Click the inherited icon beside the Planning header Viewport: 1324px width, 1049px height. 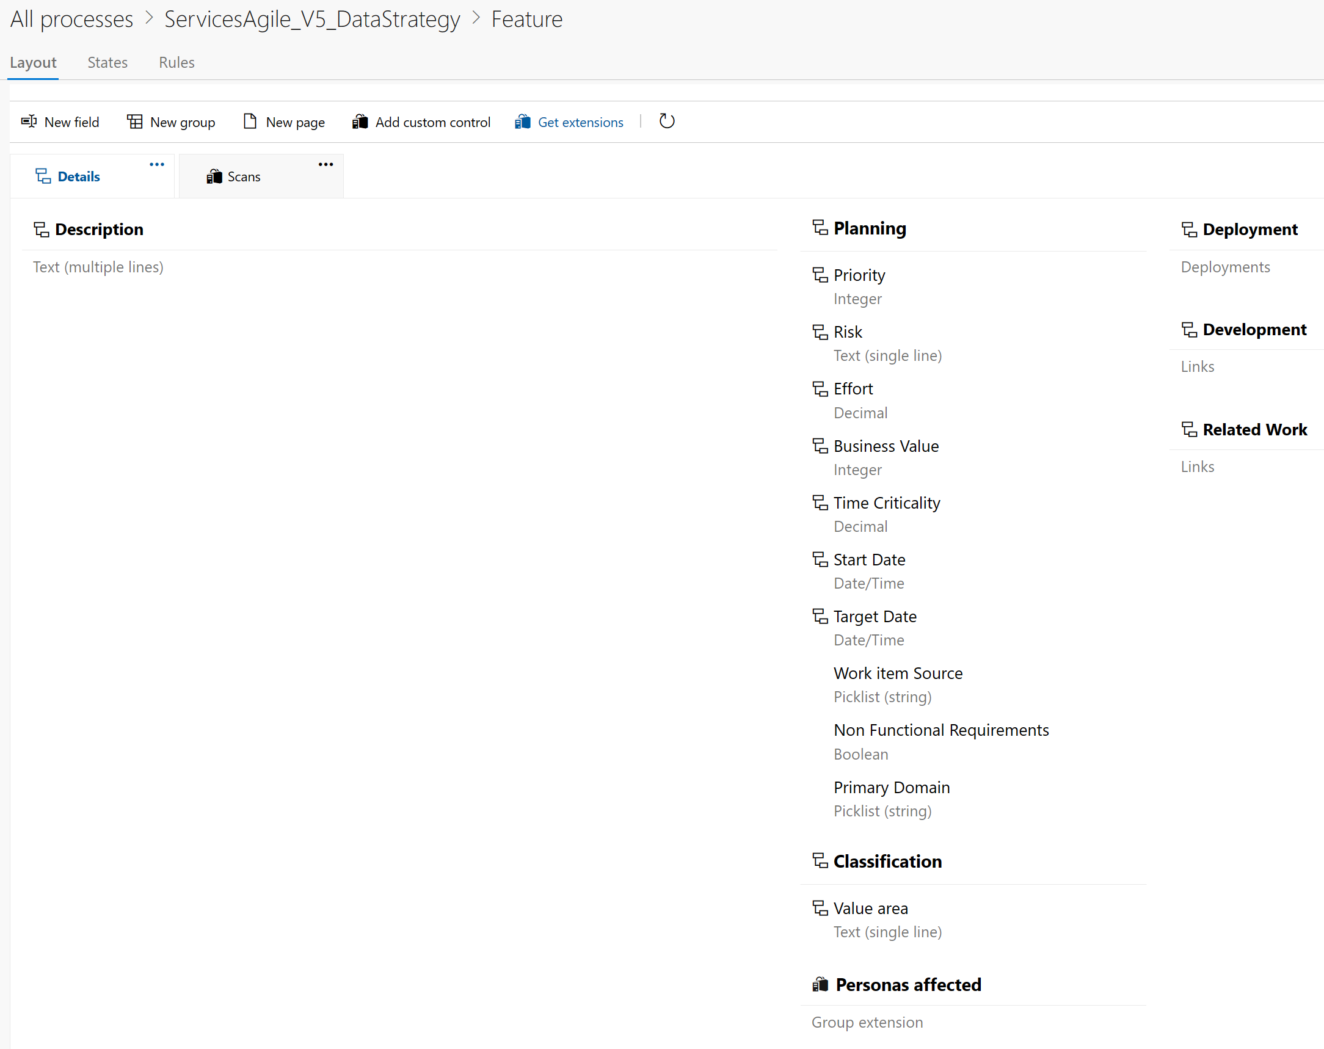coord(820,227)
